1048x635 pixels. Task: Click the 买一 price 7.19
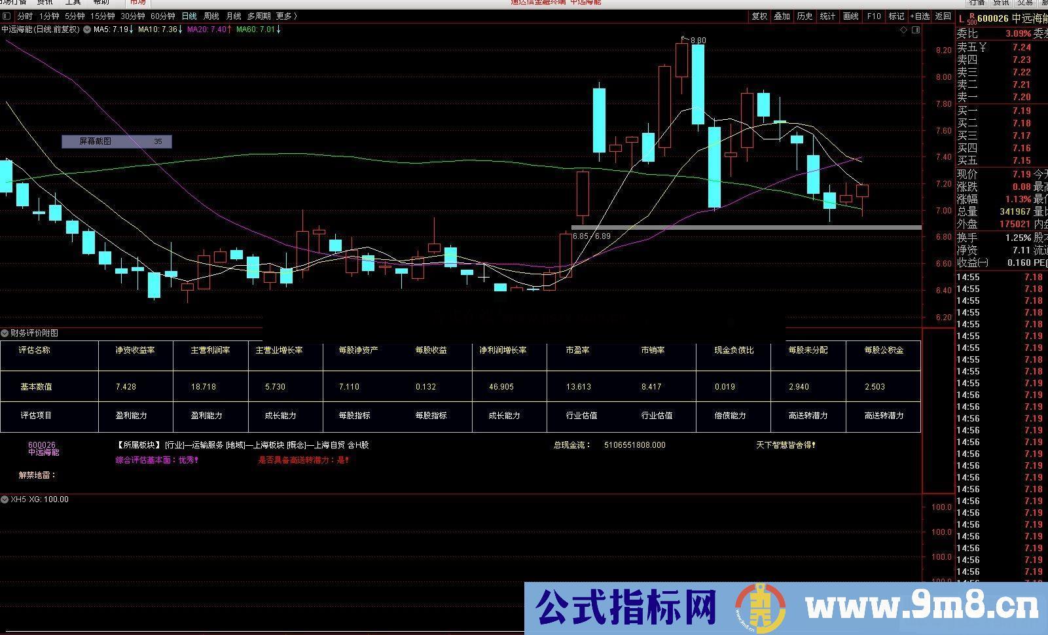(x=1021, y=111)
